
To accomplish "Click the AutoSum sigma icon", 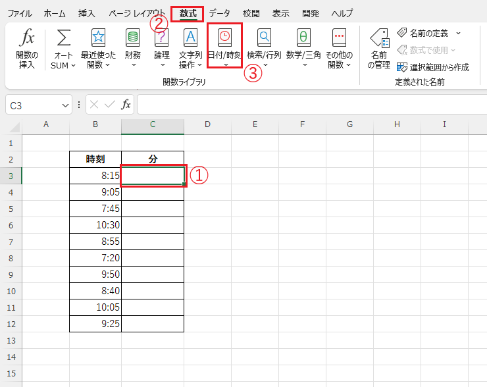I will 63,38.
